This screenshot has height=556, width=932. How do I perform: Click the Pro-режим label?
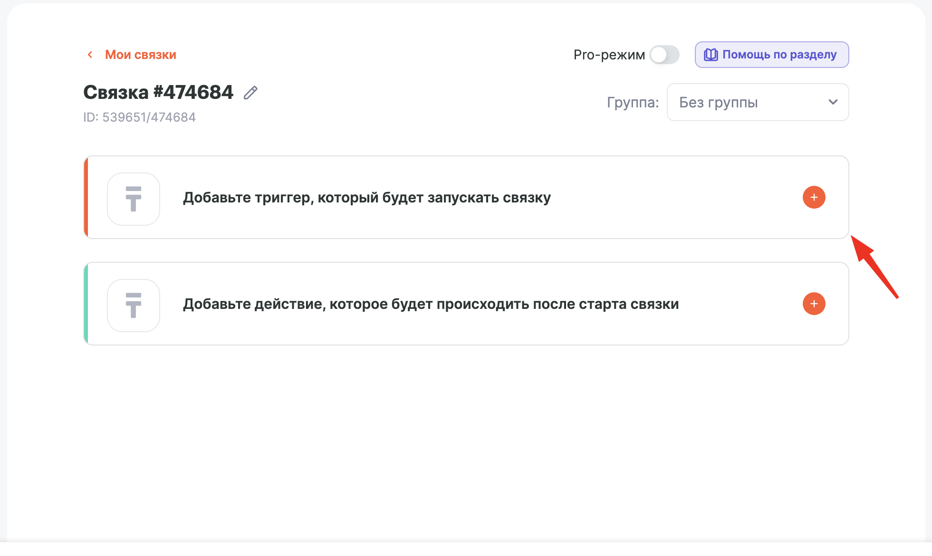pyautogui.click(x=609, y=55)
